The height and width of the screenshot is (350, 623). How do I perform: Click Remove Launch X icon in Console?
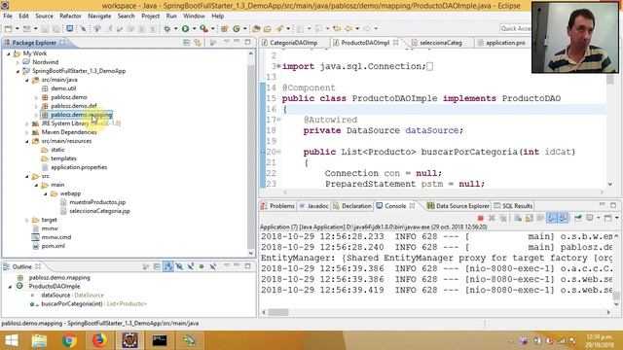tap(492, 218)
